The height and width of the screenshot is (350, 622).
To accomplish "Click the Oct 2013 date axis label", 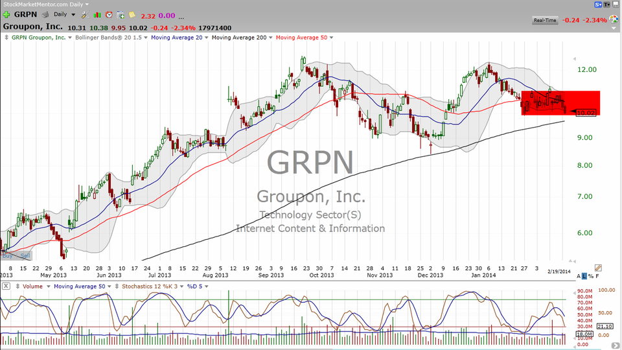I will [322, 275].
